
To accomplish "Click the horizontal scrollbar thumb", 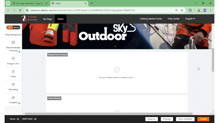I will point(109,114).
